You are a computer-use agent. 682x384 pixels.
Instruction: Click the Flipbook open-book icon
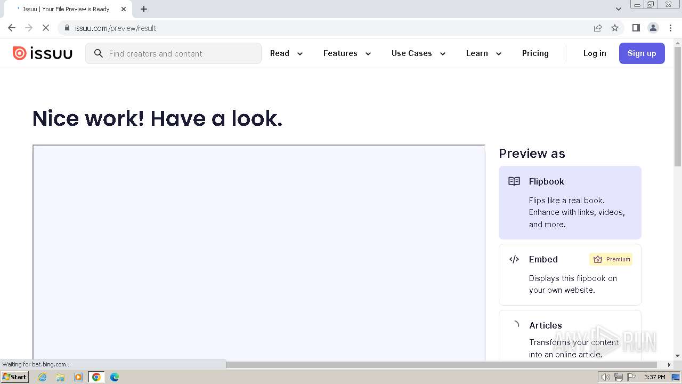pos(514,181)
